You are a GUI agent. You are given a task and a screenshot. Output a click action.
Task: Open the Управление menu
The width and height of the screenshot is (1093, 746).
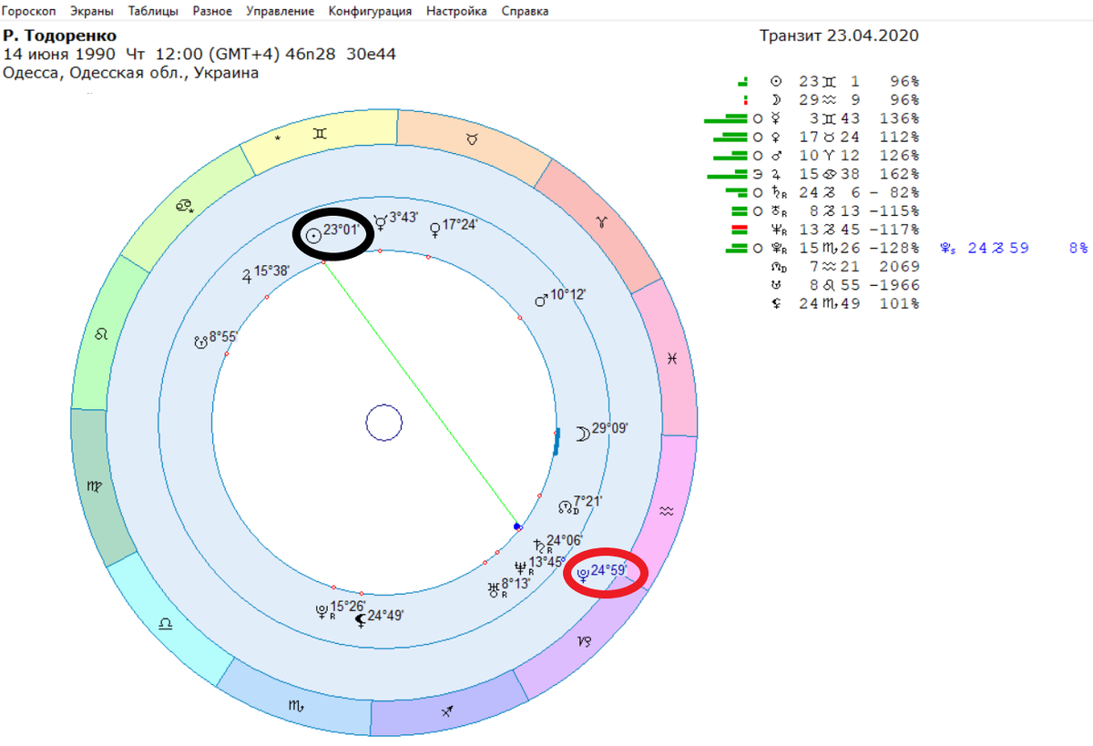(280, 12)
